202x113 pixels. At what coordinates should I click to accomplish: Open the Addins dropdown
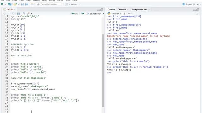[x=75, y=4]
